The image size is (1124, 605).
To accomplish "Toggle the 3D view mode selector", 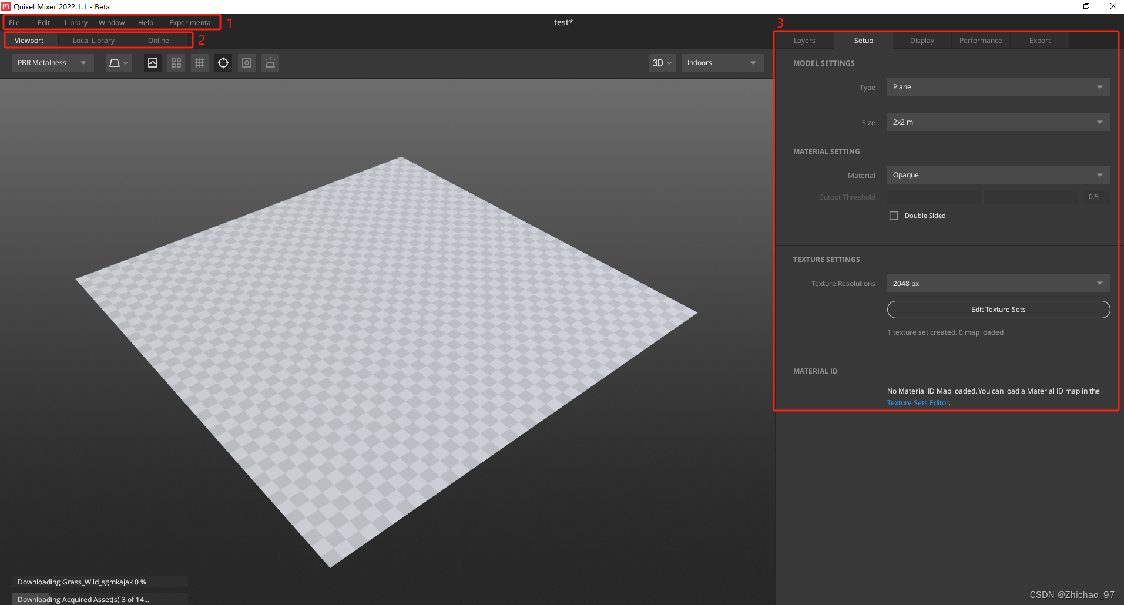I will pyautogui.click(x=662, y=62).
